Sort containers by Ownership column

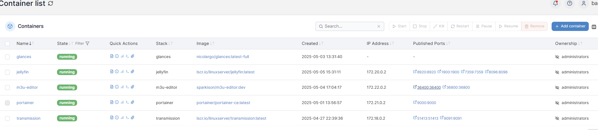(569, 43)
